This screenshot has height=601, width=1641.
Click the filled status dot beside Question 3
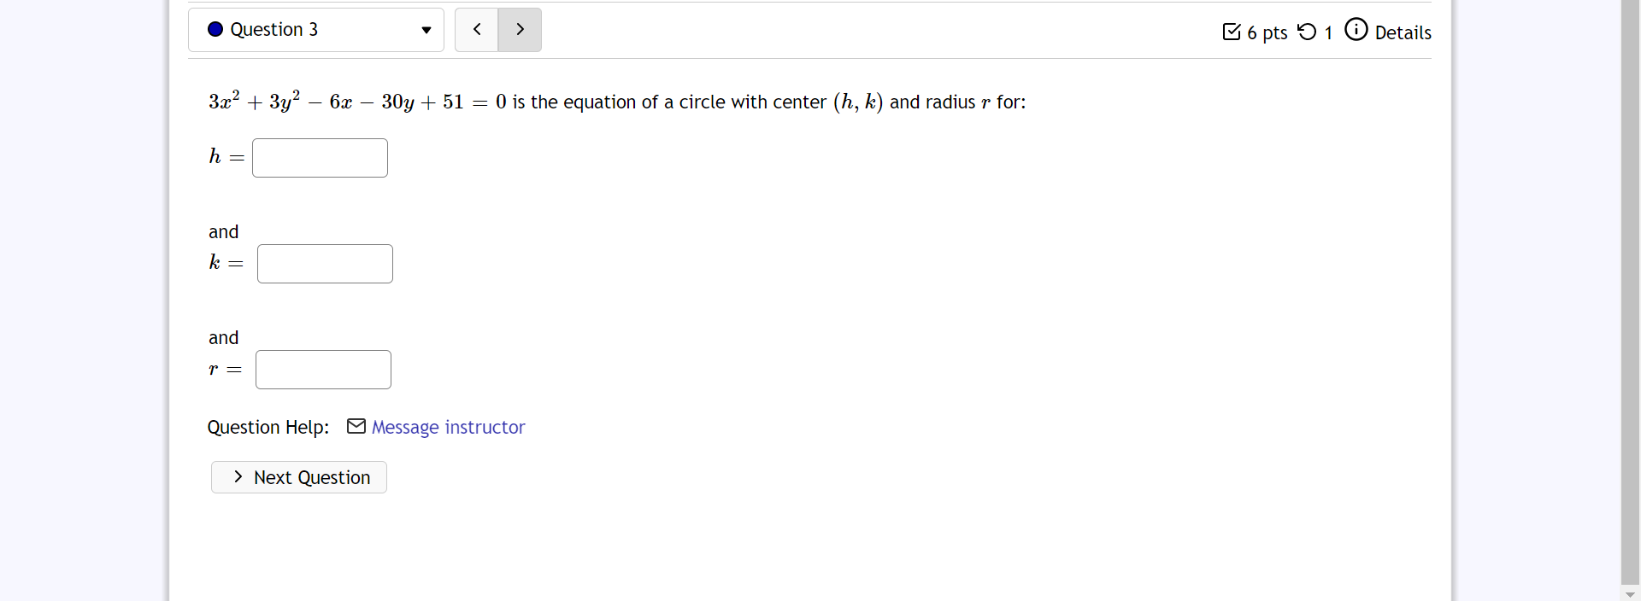[x=215, y=29]
